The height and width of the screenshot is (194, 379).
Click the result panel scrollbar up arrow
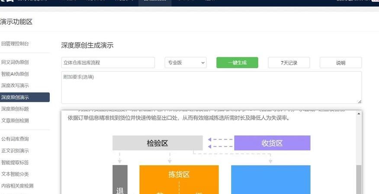tap(359, 113)
